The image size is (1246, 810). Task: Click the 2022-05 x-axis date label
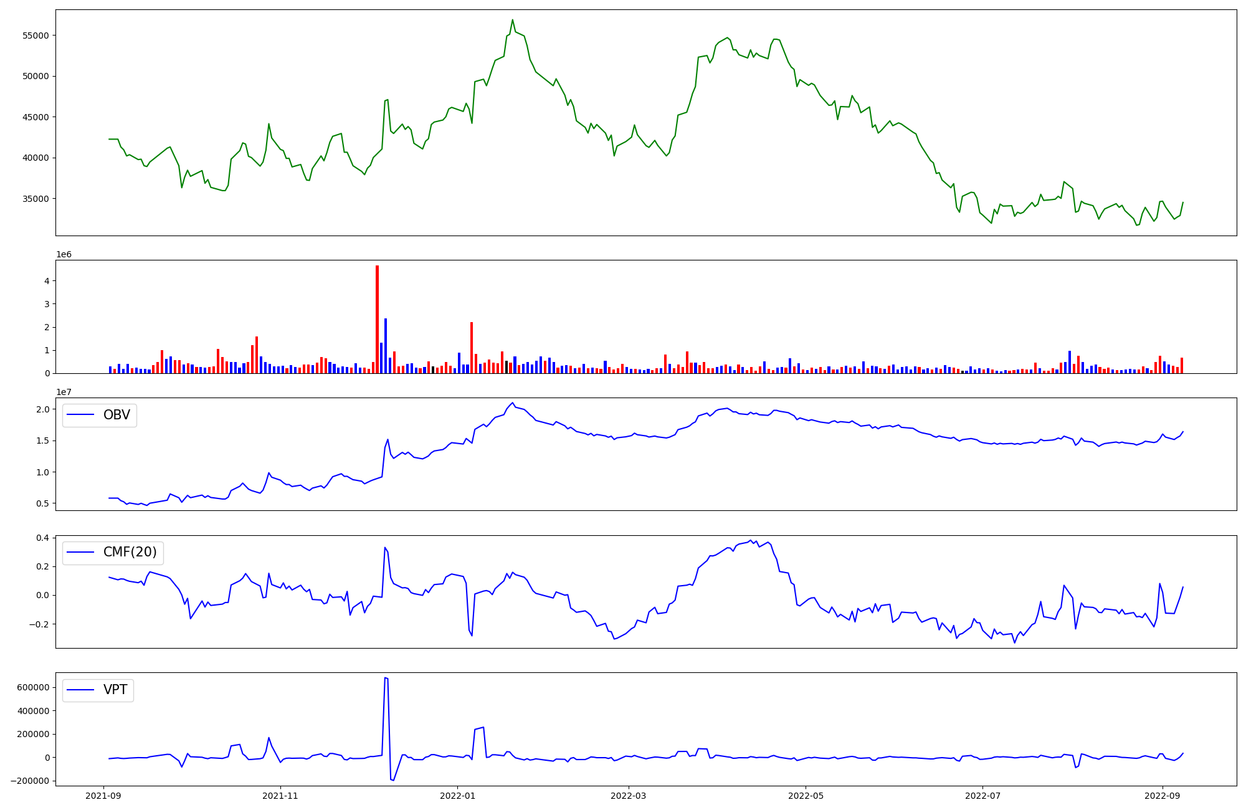pyautogui.click(x=806, y=796)
